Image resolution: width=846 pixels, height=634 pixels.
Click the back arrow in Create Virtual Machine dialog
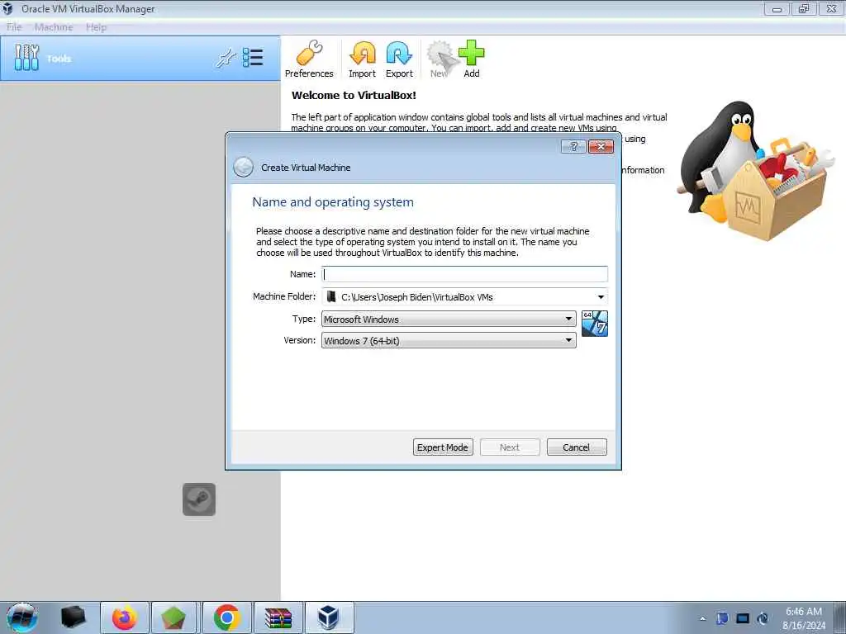click(244, 167)
